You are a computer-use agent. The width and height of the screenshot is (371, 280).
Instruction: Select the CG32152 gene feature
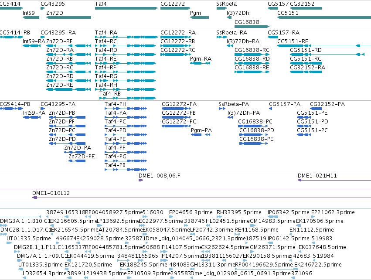pyautogui.click(x=306, y=8)
